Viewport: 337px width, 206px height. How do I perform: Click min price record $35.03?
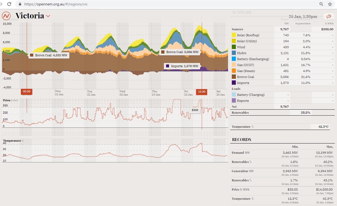(293, 189)
